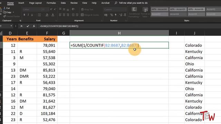Click the Salary header cell

pyautogui.click(x=47, y=39)
